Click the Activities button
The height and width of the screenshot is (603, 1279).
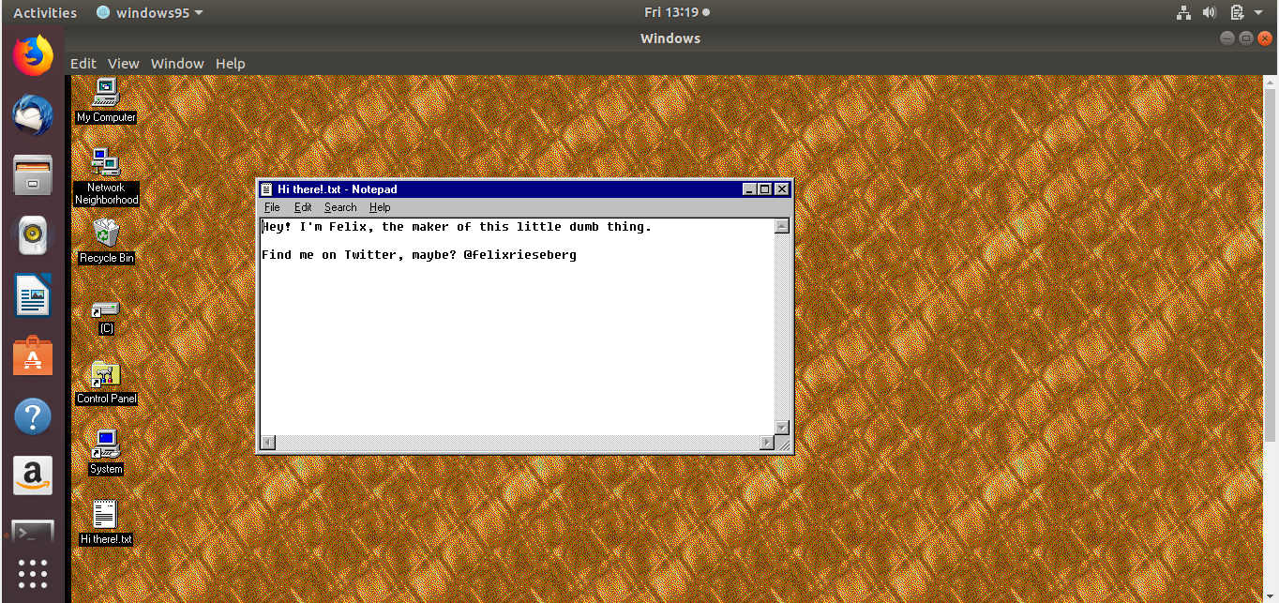pos(45,12)
